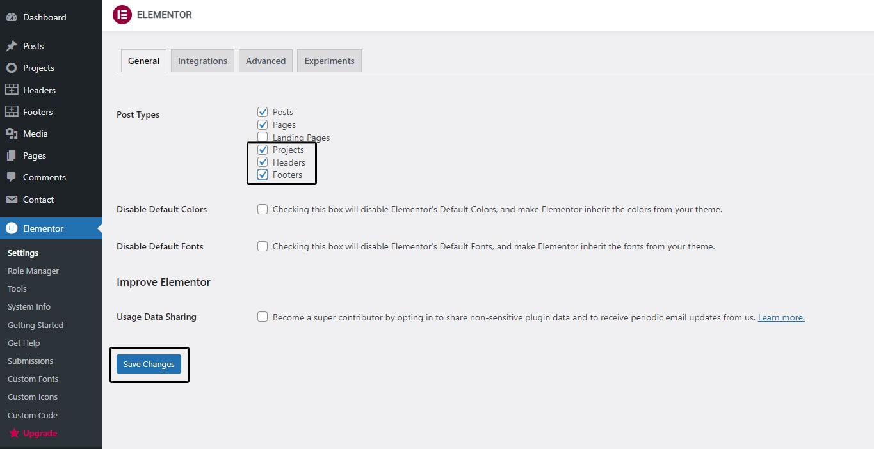The height and width of the screenshot is (449, 874).
Task: Enable the Usage Data Sharing checkbox
Action: tap(263, 317)
